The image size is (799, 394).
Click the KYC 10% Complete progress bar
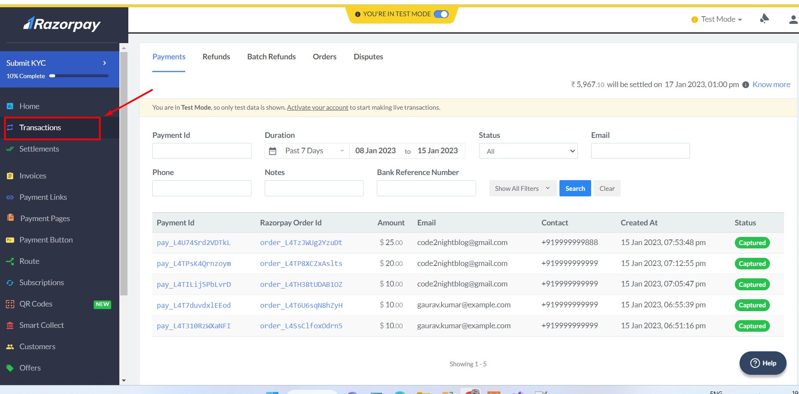tap(79, 76)
